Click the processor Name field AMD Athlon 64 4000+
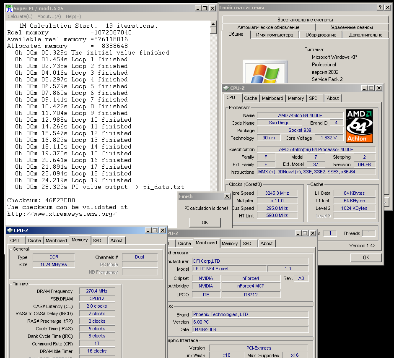This screenshot has height=358, width=394. tap(300, 115)
